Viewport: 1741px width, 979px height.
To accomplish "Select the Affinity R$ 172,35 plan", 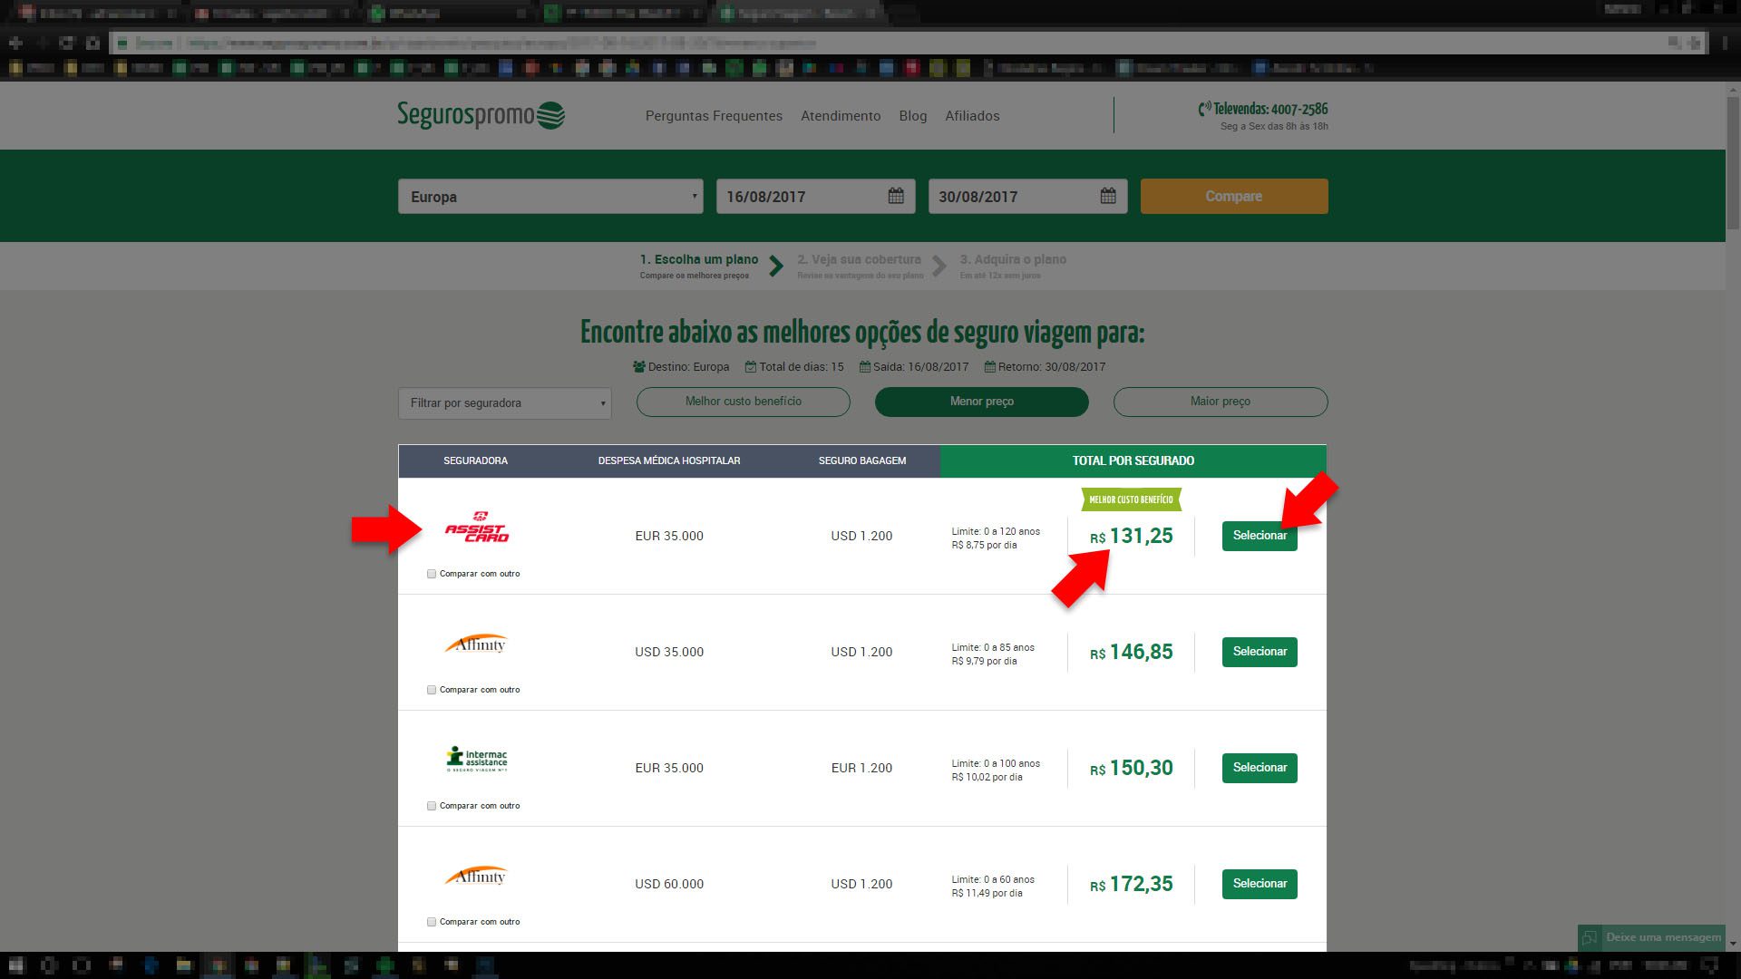I will pyautogui.click(x=1260, y=884).
